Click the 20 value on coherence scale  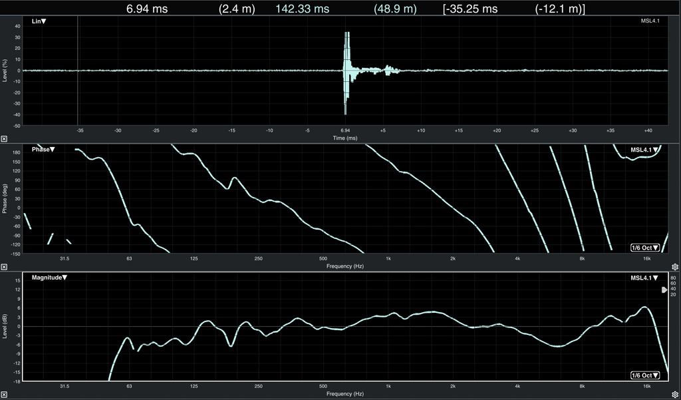click(x=673, y=295)
